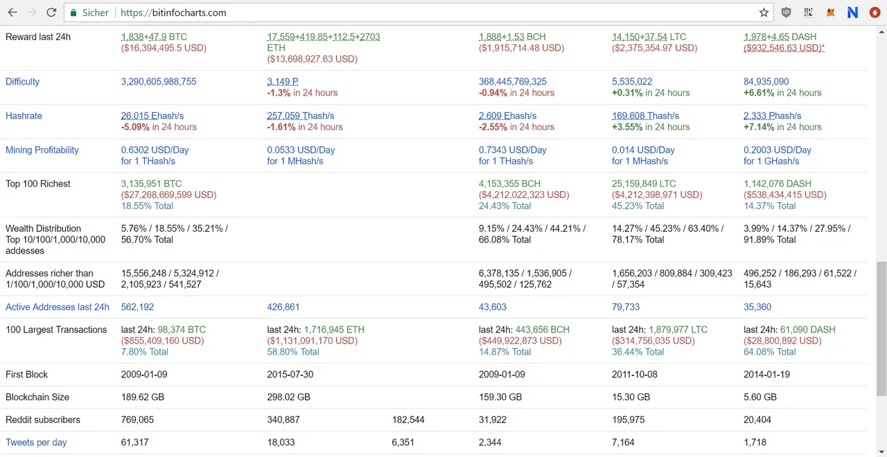This screenshot has width=887, height=457.
Task: Click Litecoin active addresses 79,733 link
Action: (626, 307)
